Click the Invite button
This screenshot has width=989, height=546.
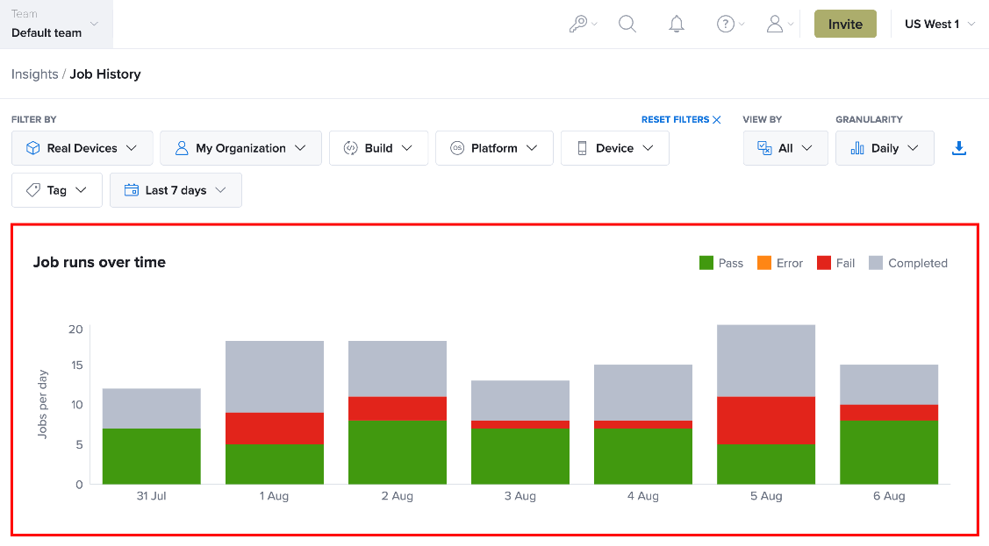tap(845, 24)
